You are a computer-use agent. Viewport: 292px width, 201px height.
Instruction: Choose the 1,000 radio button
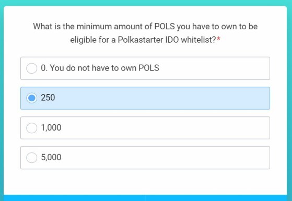[31, 128]
